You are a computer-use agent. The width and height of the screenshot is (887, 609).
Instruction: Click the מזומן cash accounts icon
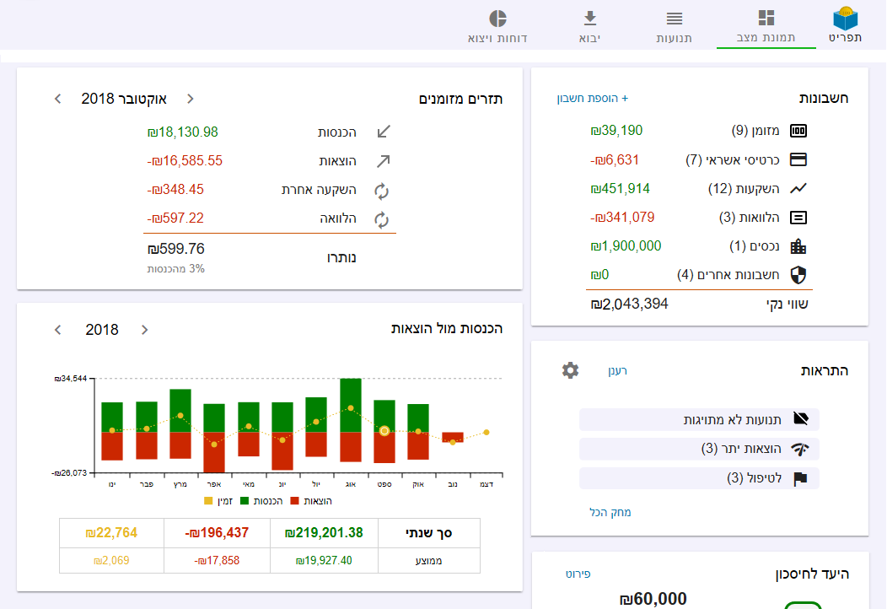point(798,131)
